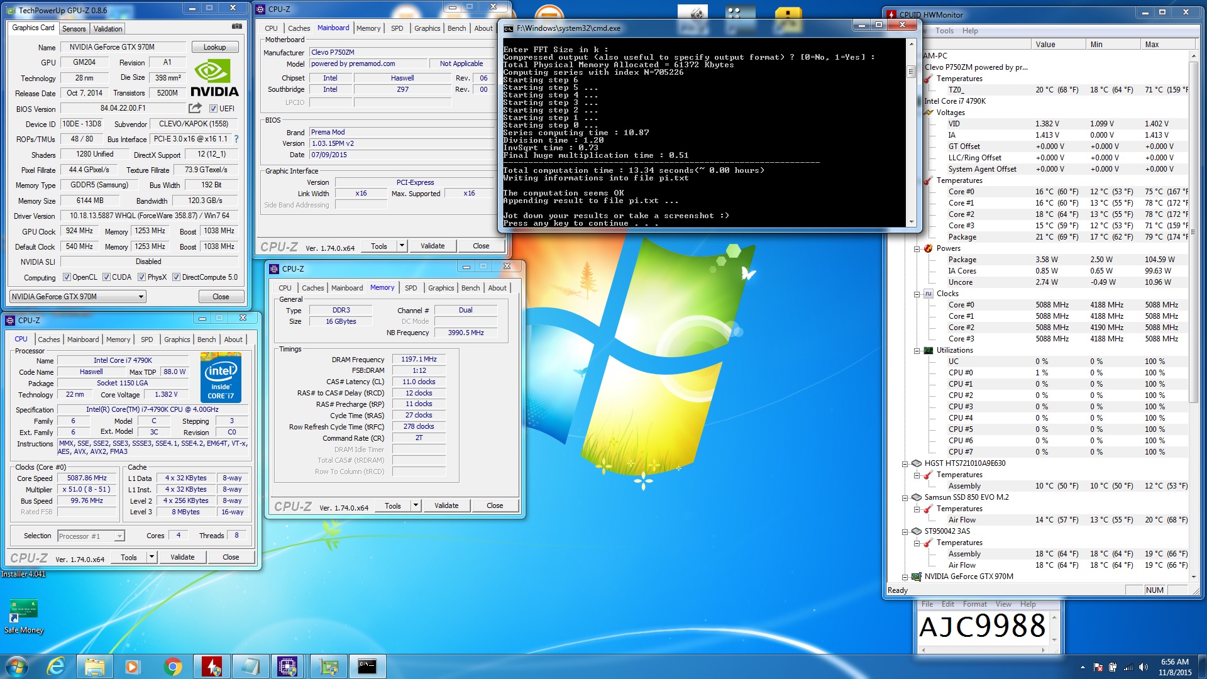The width and height of the screenshot is (1207, 679).
Task: Toggle the CUDA checkbox
Action: point(106,277)
